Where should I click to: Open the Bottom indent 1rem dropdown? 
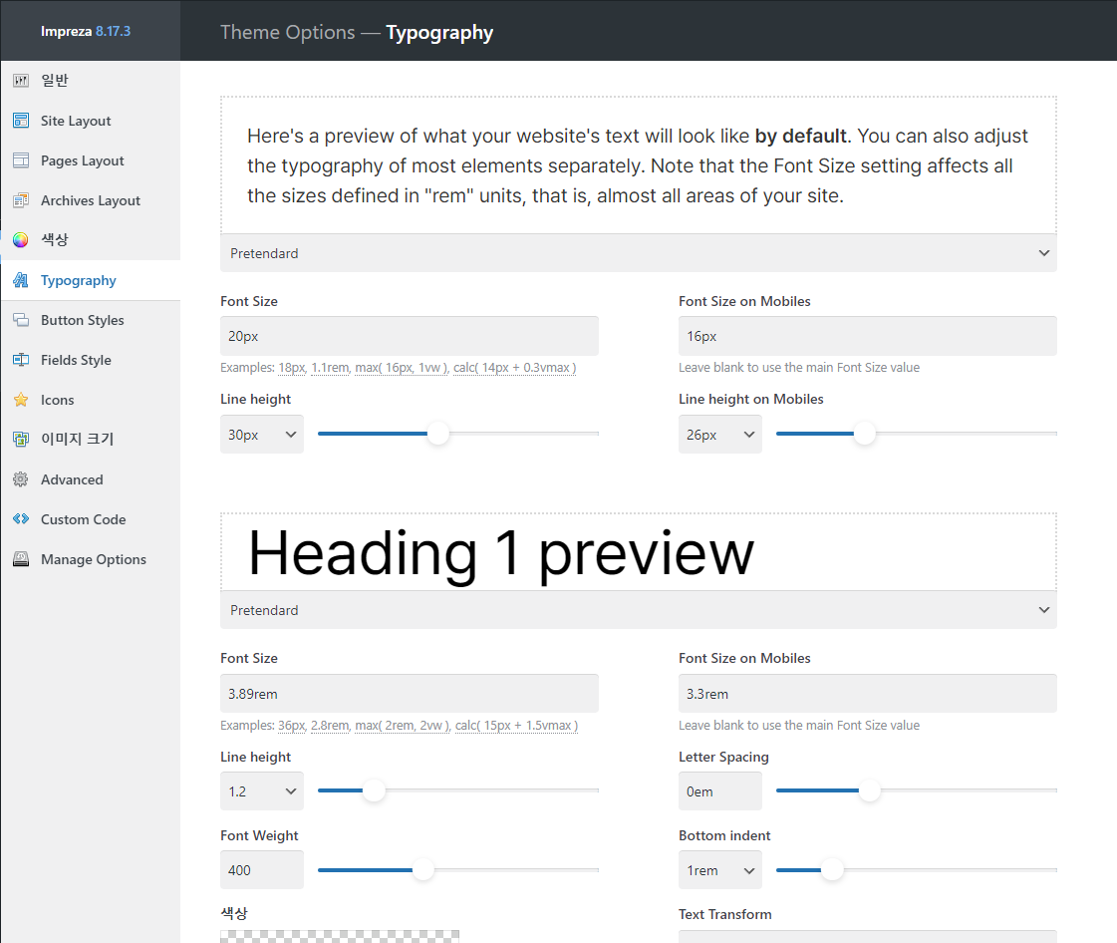point(719,869)
